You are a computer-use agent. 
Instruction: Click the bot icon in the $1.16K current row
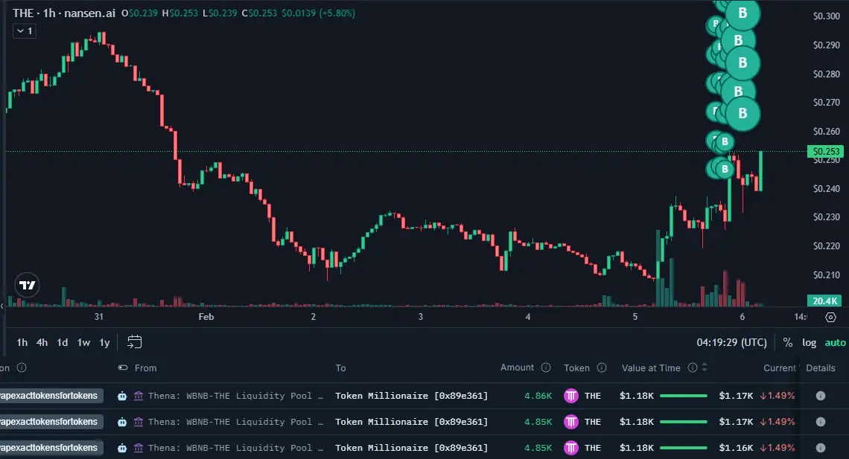click(122, 448)
